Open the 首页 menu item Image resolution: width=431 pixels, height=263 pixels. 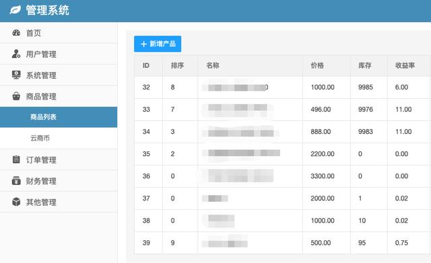tap(59, 33)
